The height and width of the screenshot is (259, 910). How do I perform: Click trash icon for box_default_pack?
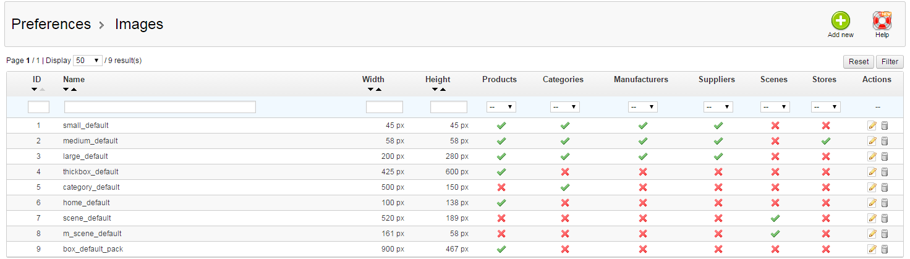point(884,249)
